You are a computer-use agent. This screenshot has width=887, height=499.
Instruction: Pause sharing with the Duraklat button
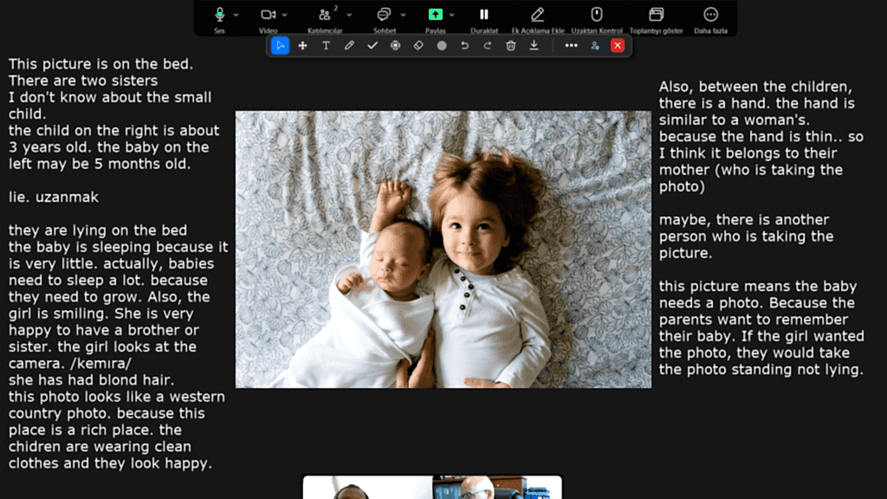pos(484,16)
